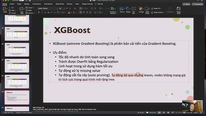Viewport: 206px width, 116px height.
Task: Clear all text formatting
Action: 75,8
